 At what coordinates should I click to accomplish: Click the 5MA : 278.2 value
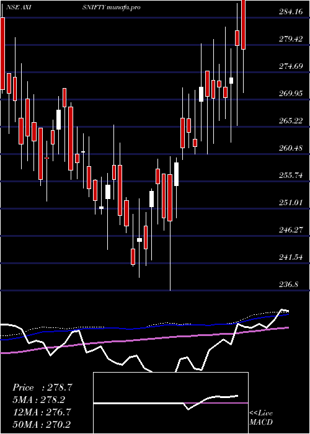tap(38, 400)
